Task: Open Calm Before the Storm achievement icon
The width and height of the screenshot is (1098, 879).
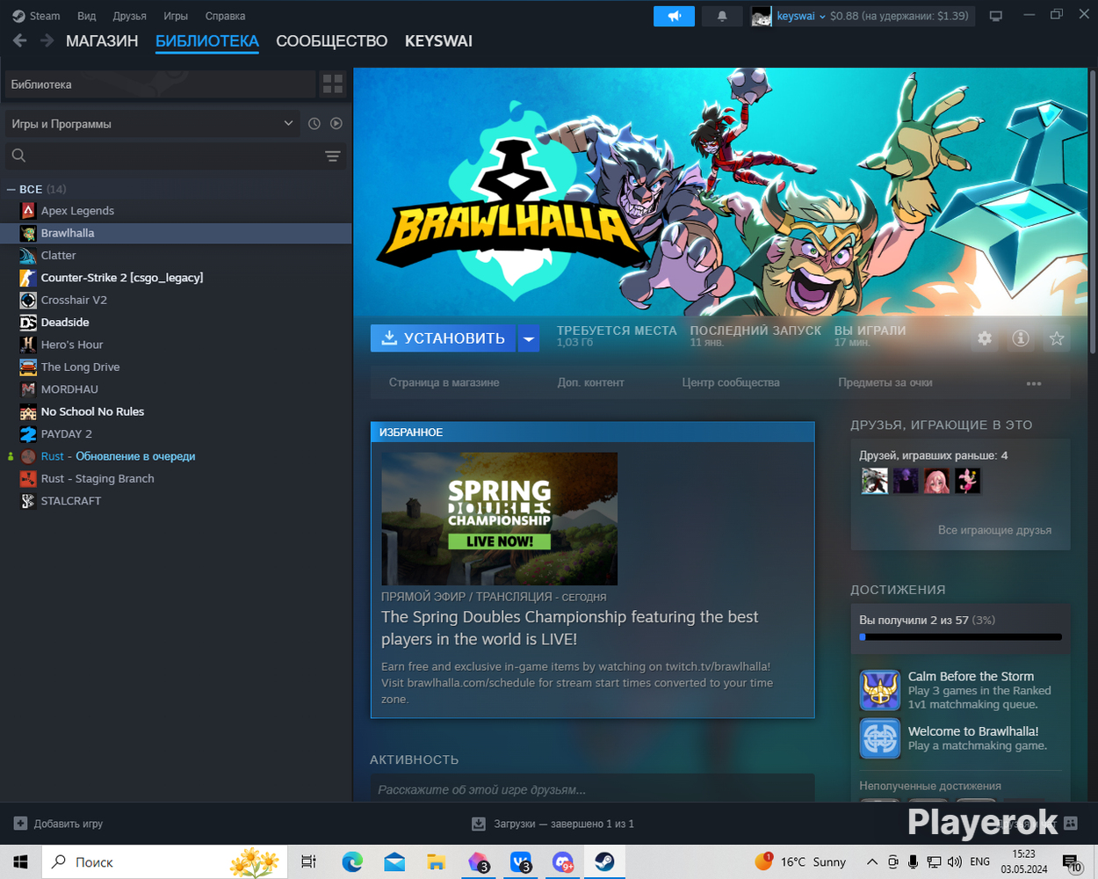Action: 879,690
